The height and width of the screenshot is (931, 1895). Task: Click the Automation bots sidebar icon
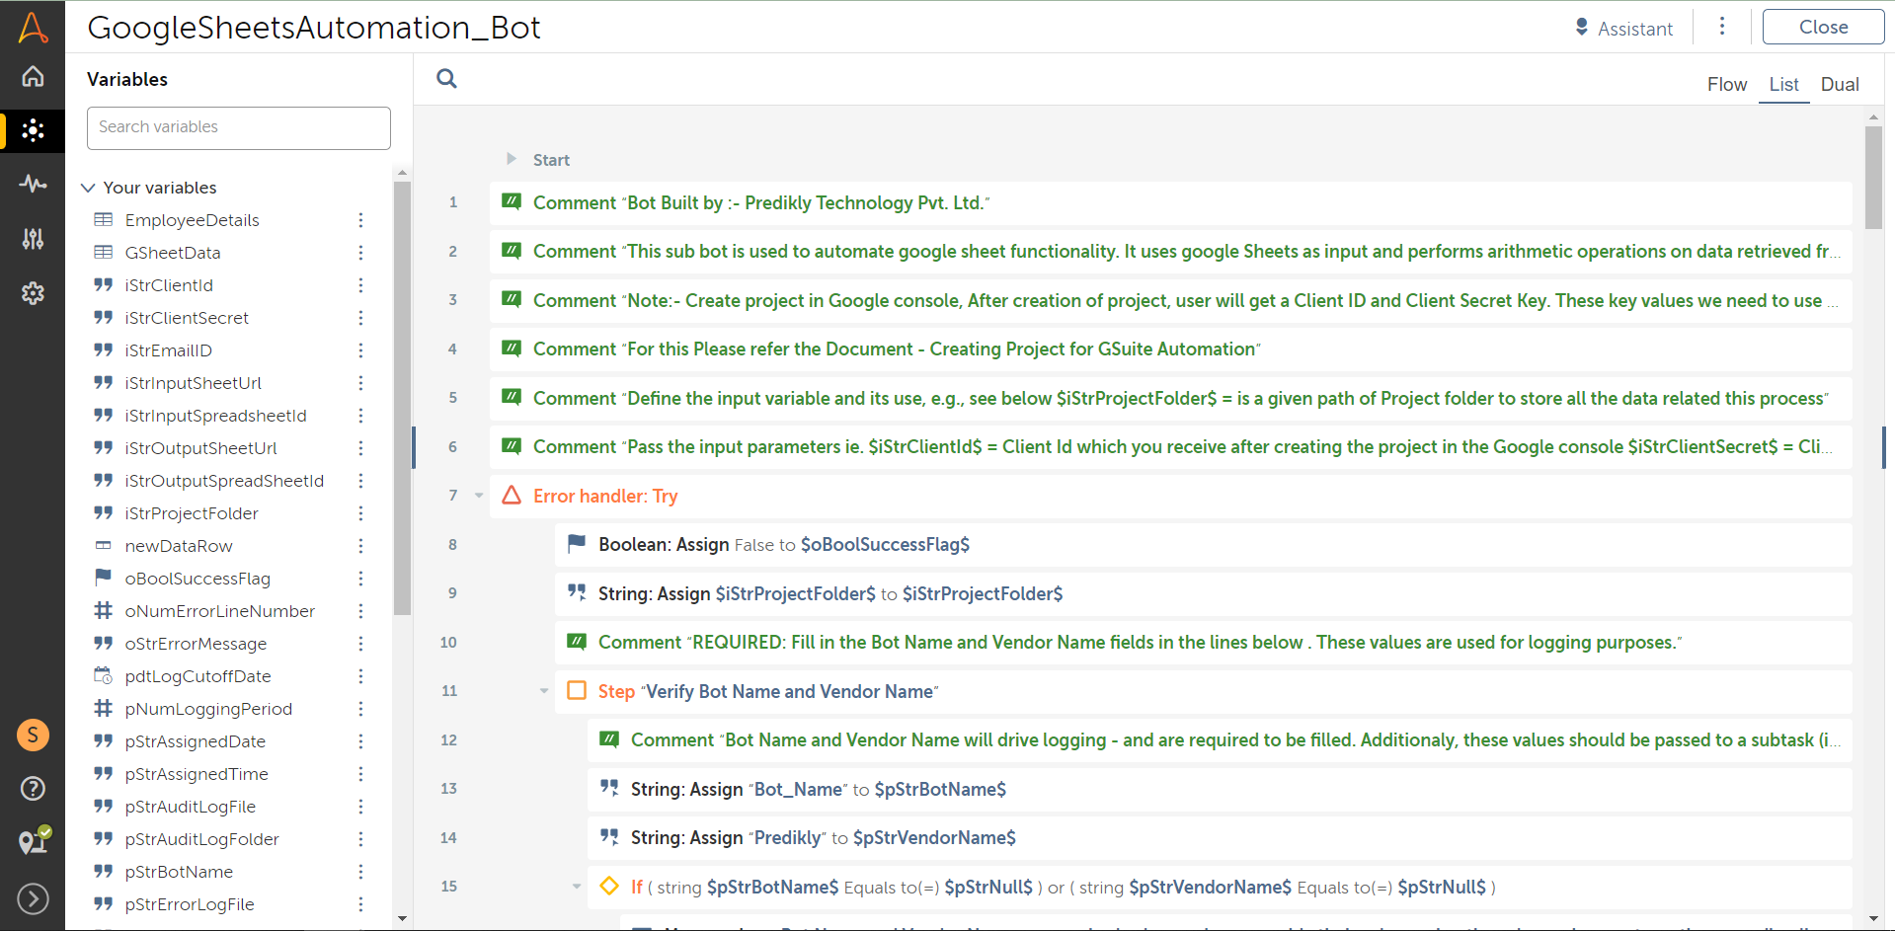[x=33, y=130]
